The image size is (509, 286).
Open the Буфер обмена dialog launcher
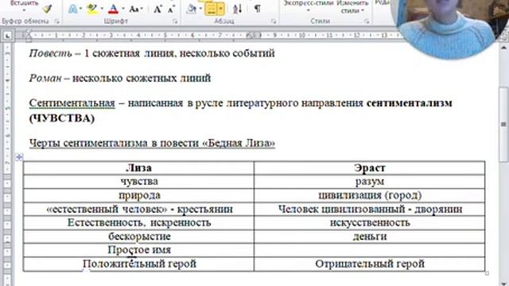pos(57,21)
